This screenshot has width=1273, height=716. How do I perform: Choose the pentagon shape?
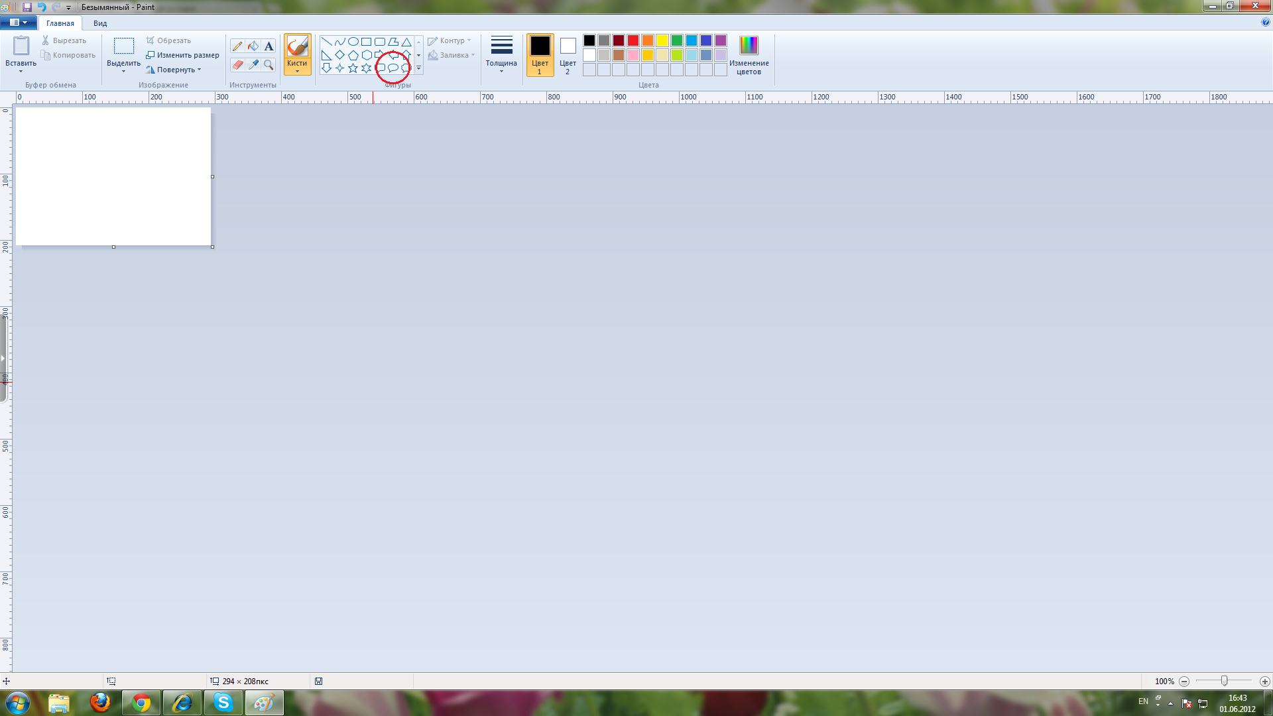tap(353, 55)
